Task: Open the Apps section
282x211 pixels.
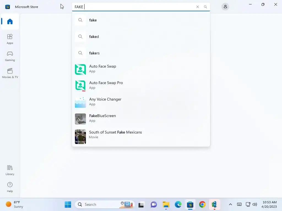Action: [10, 39]
